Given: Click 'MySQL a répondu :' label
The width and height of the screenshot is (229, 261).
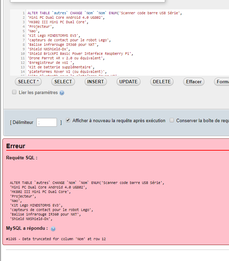Looking at the screenshot, I should (x=27, y=228).
